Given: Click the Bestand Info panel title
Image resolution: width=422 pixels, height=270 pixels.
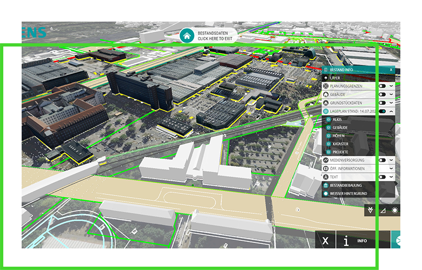Looking at the screenshot, I should click(341, 70).
